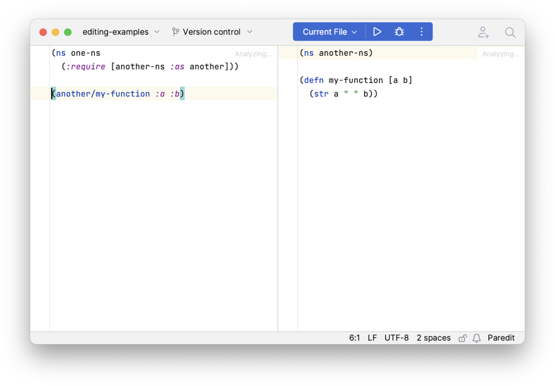Open the 2 spaces indent settings

tap(434, 338)
